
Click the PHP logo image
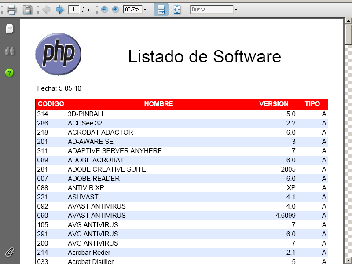coord(59,54)
